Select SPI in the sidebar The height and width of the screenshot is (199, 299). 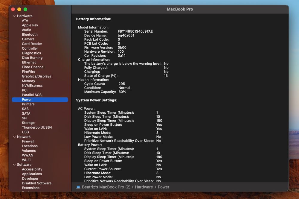point(25,118)
